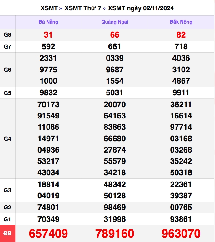Viewport: 215px width, 242px height.
Task: Select Quảng Ngãi G8 result 66
Action: tap(115, 35)
